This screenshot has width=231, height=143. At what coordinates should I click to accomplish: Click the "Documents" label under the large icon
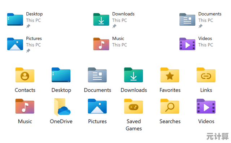pos(97,90)
